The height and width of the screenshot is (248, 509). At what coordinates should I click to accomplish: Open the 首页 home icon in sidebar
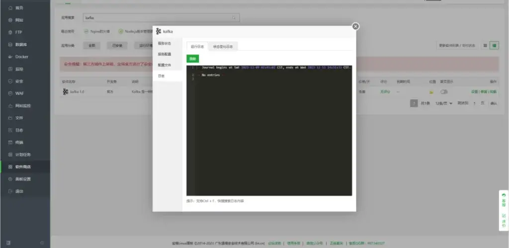(x=10, y=8)
